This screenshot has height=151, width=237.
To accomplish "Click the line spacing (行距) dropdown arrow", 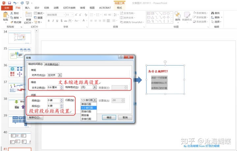I will tap(95, 100).
